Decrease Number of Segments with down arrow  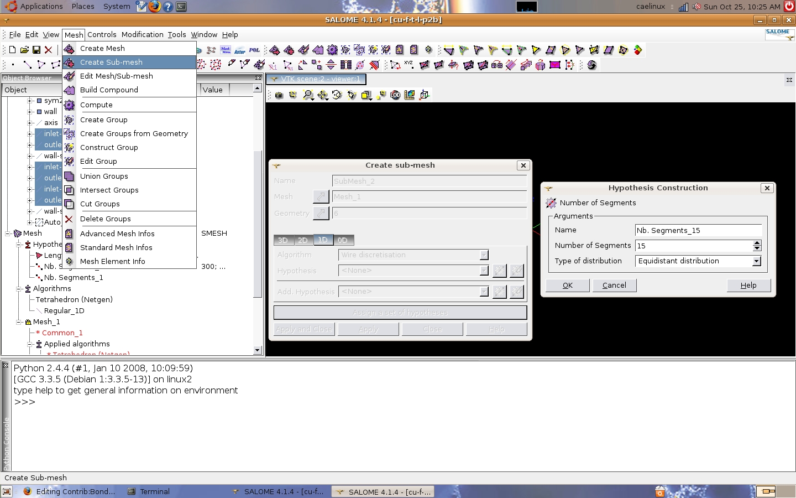click(757, 248)
